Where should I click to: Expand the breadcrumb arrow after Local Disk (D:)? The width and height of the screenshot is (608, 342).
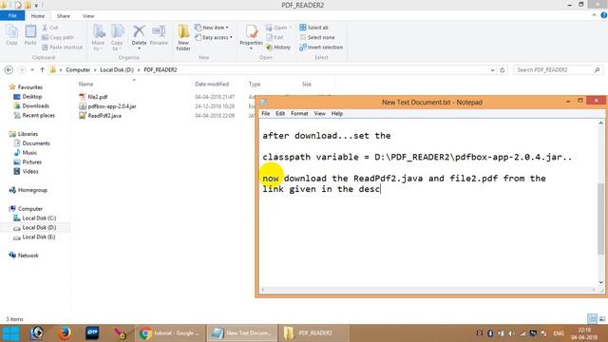(x=139, y=69)
